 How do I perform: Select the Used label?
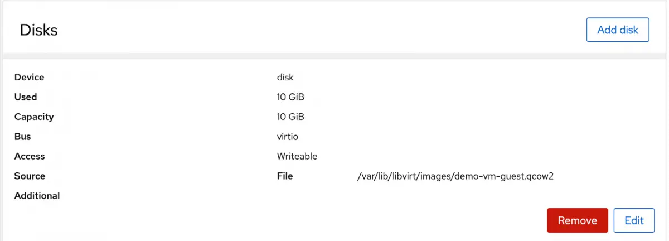pyautogui.click(x=26, y=97)
